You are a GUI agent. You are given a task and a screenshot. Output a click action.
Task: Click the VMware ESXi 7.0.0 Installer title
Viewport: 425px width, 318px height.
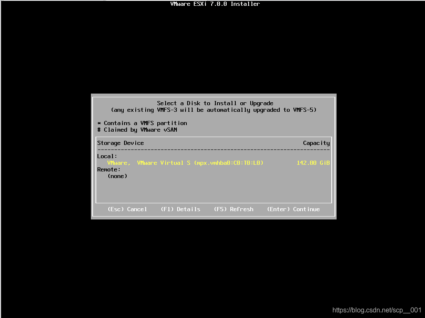[215, 4]
